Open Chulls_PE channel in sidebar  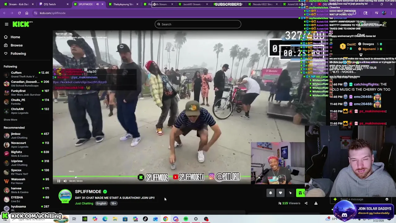[x=26, y=102]
